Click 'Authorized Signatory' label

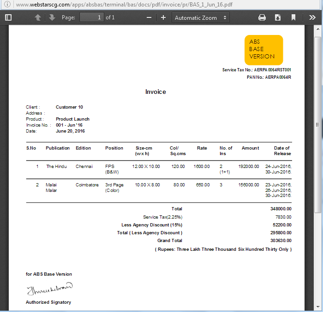[x=48, y=302]
